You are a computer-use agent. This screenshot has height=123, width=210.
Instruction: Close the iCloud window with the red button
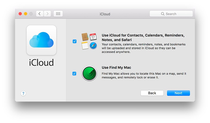(20, 14)
